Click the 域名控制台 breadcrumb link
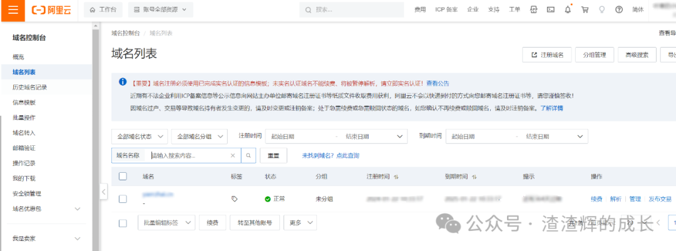 [x=125, y=33]
